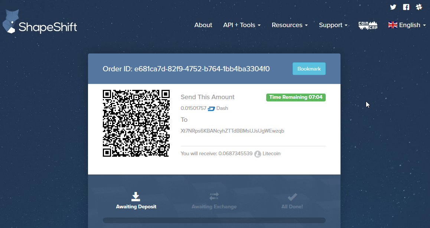This screenshot has width=430, height=228.
Task: Click the Dash coin icon
Action: pyautogui.click(x=211, y=109)
